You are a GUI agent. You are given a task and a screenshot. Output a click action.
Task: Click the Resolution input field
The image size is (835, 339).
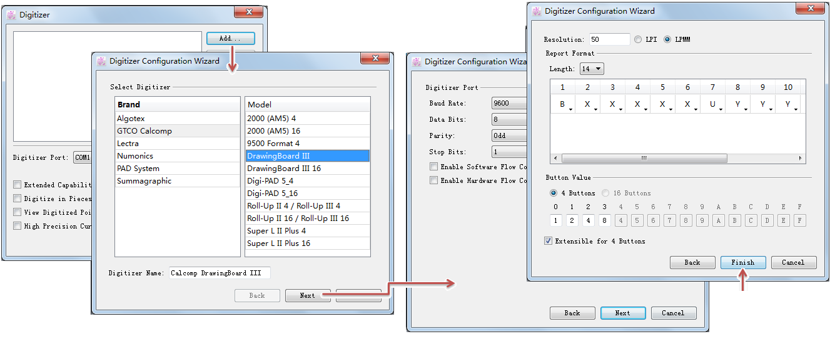coord(609,39)
